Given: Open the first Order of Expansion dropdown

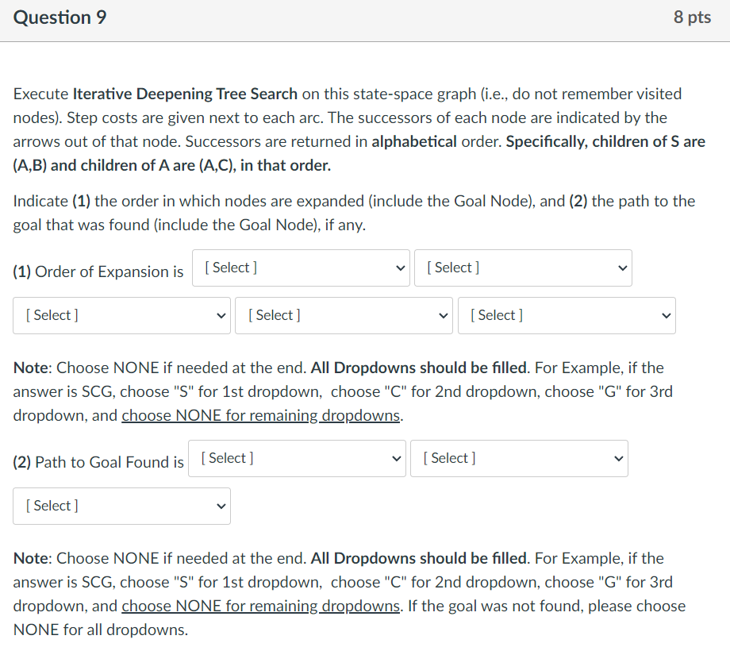Looking at the screenshot, I should click(x=301, y=268).
